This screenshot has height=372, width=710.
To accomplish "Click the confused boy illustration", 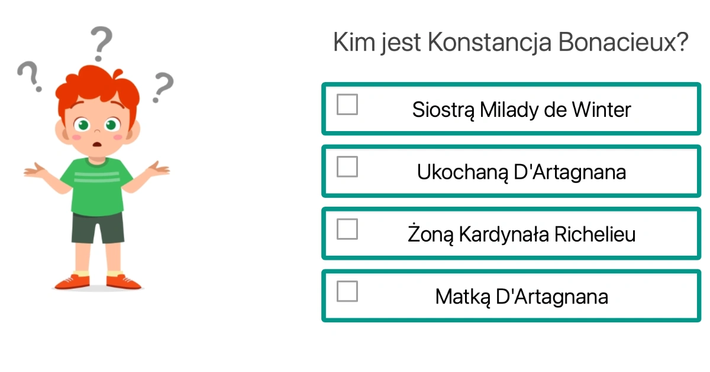I will coord(98,177).
